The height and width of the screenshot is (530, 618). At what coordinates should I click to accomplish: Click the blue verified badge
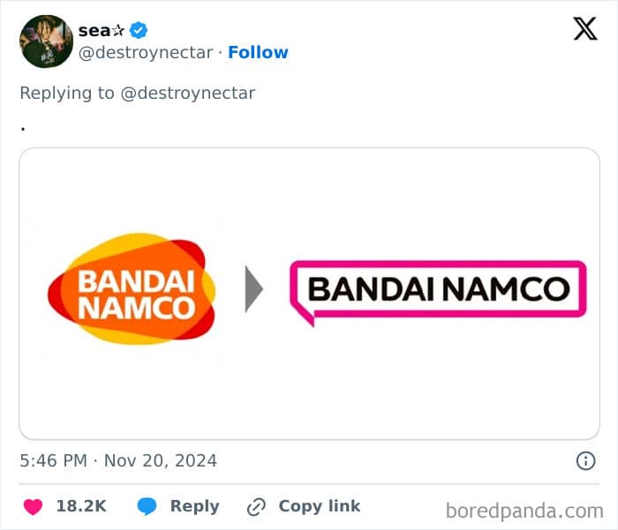pyautogui.click(x=139, y=30)
